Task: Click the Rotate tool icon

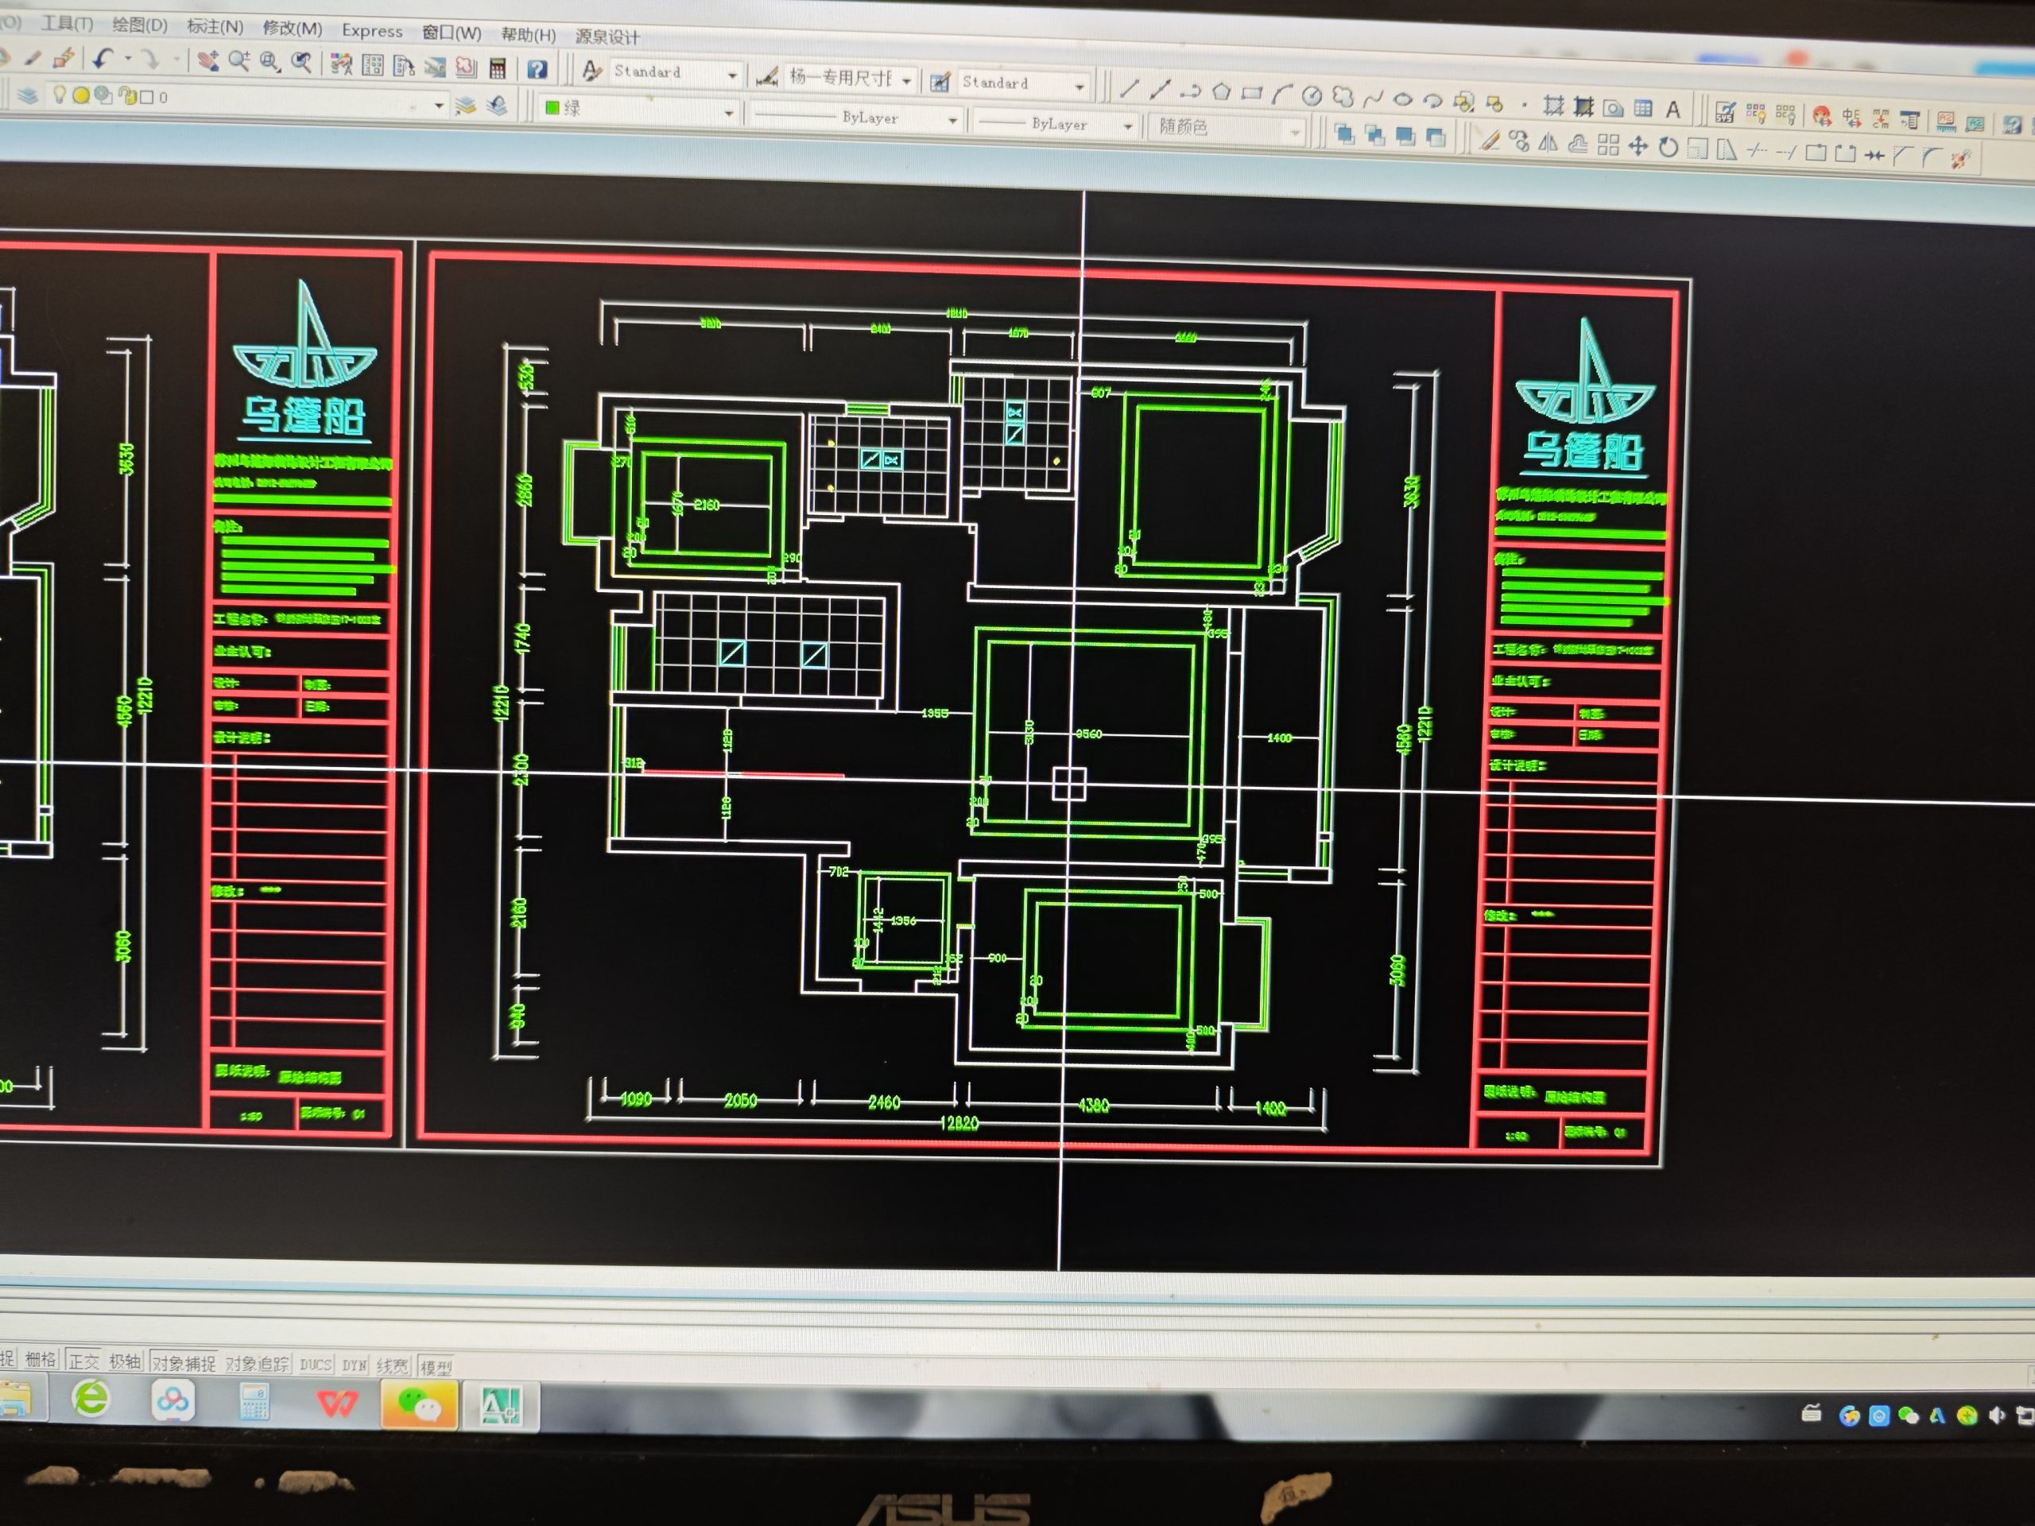Action: pos(1668,147)
